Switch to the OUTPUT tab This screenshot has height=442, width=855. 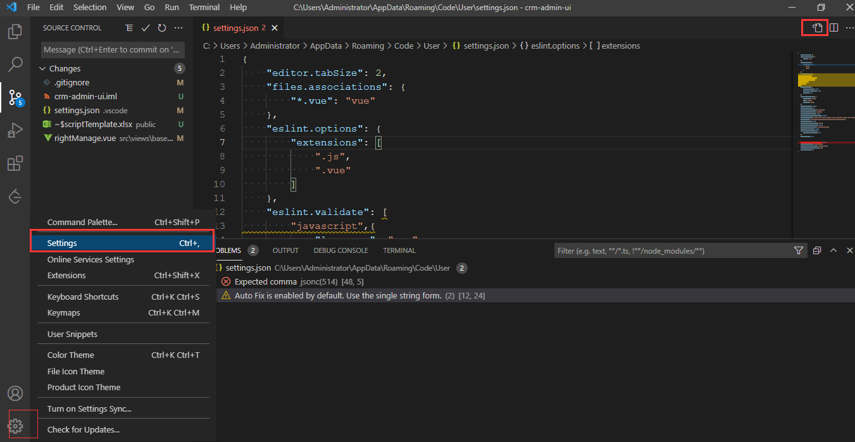(x=285, y=250)
